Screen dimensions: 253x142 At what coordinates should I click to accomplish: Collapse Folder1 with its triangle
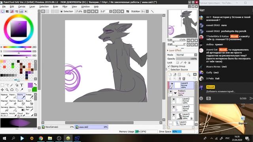[176, 93]
